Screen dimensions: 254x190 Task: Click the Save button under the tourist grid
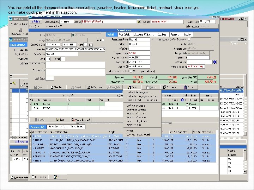coord(60,120)
